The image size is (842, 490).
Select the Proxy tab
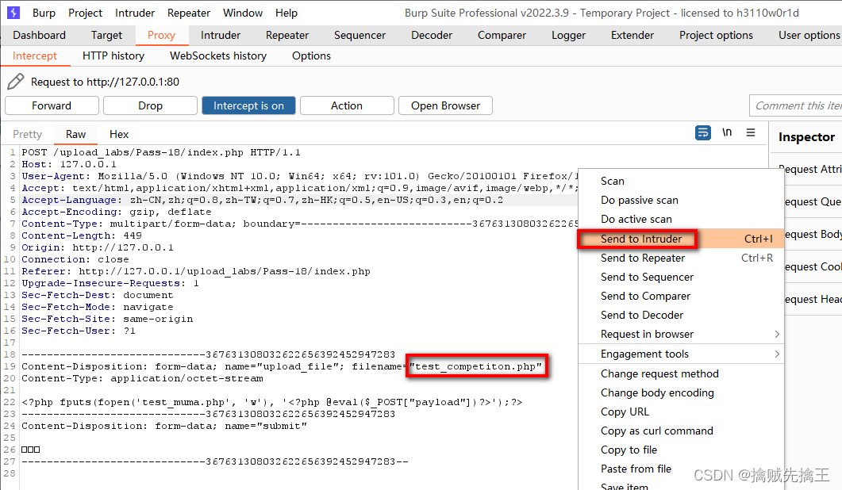[x=161, y=36]
